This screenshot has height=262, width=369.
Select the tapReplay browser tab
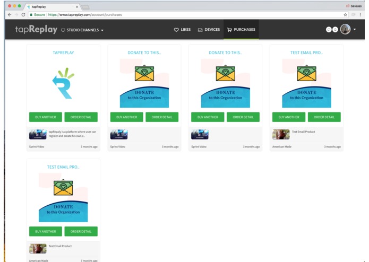point(52,7)
